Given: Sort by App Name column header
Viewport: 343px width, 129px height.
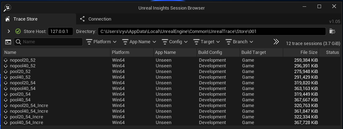Looking at the screenshot, I should pos(175,52).
